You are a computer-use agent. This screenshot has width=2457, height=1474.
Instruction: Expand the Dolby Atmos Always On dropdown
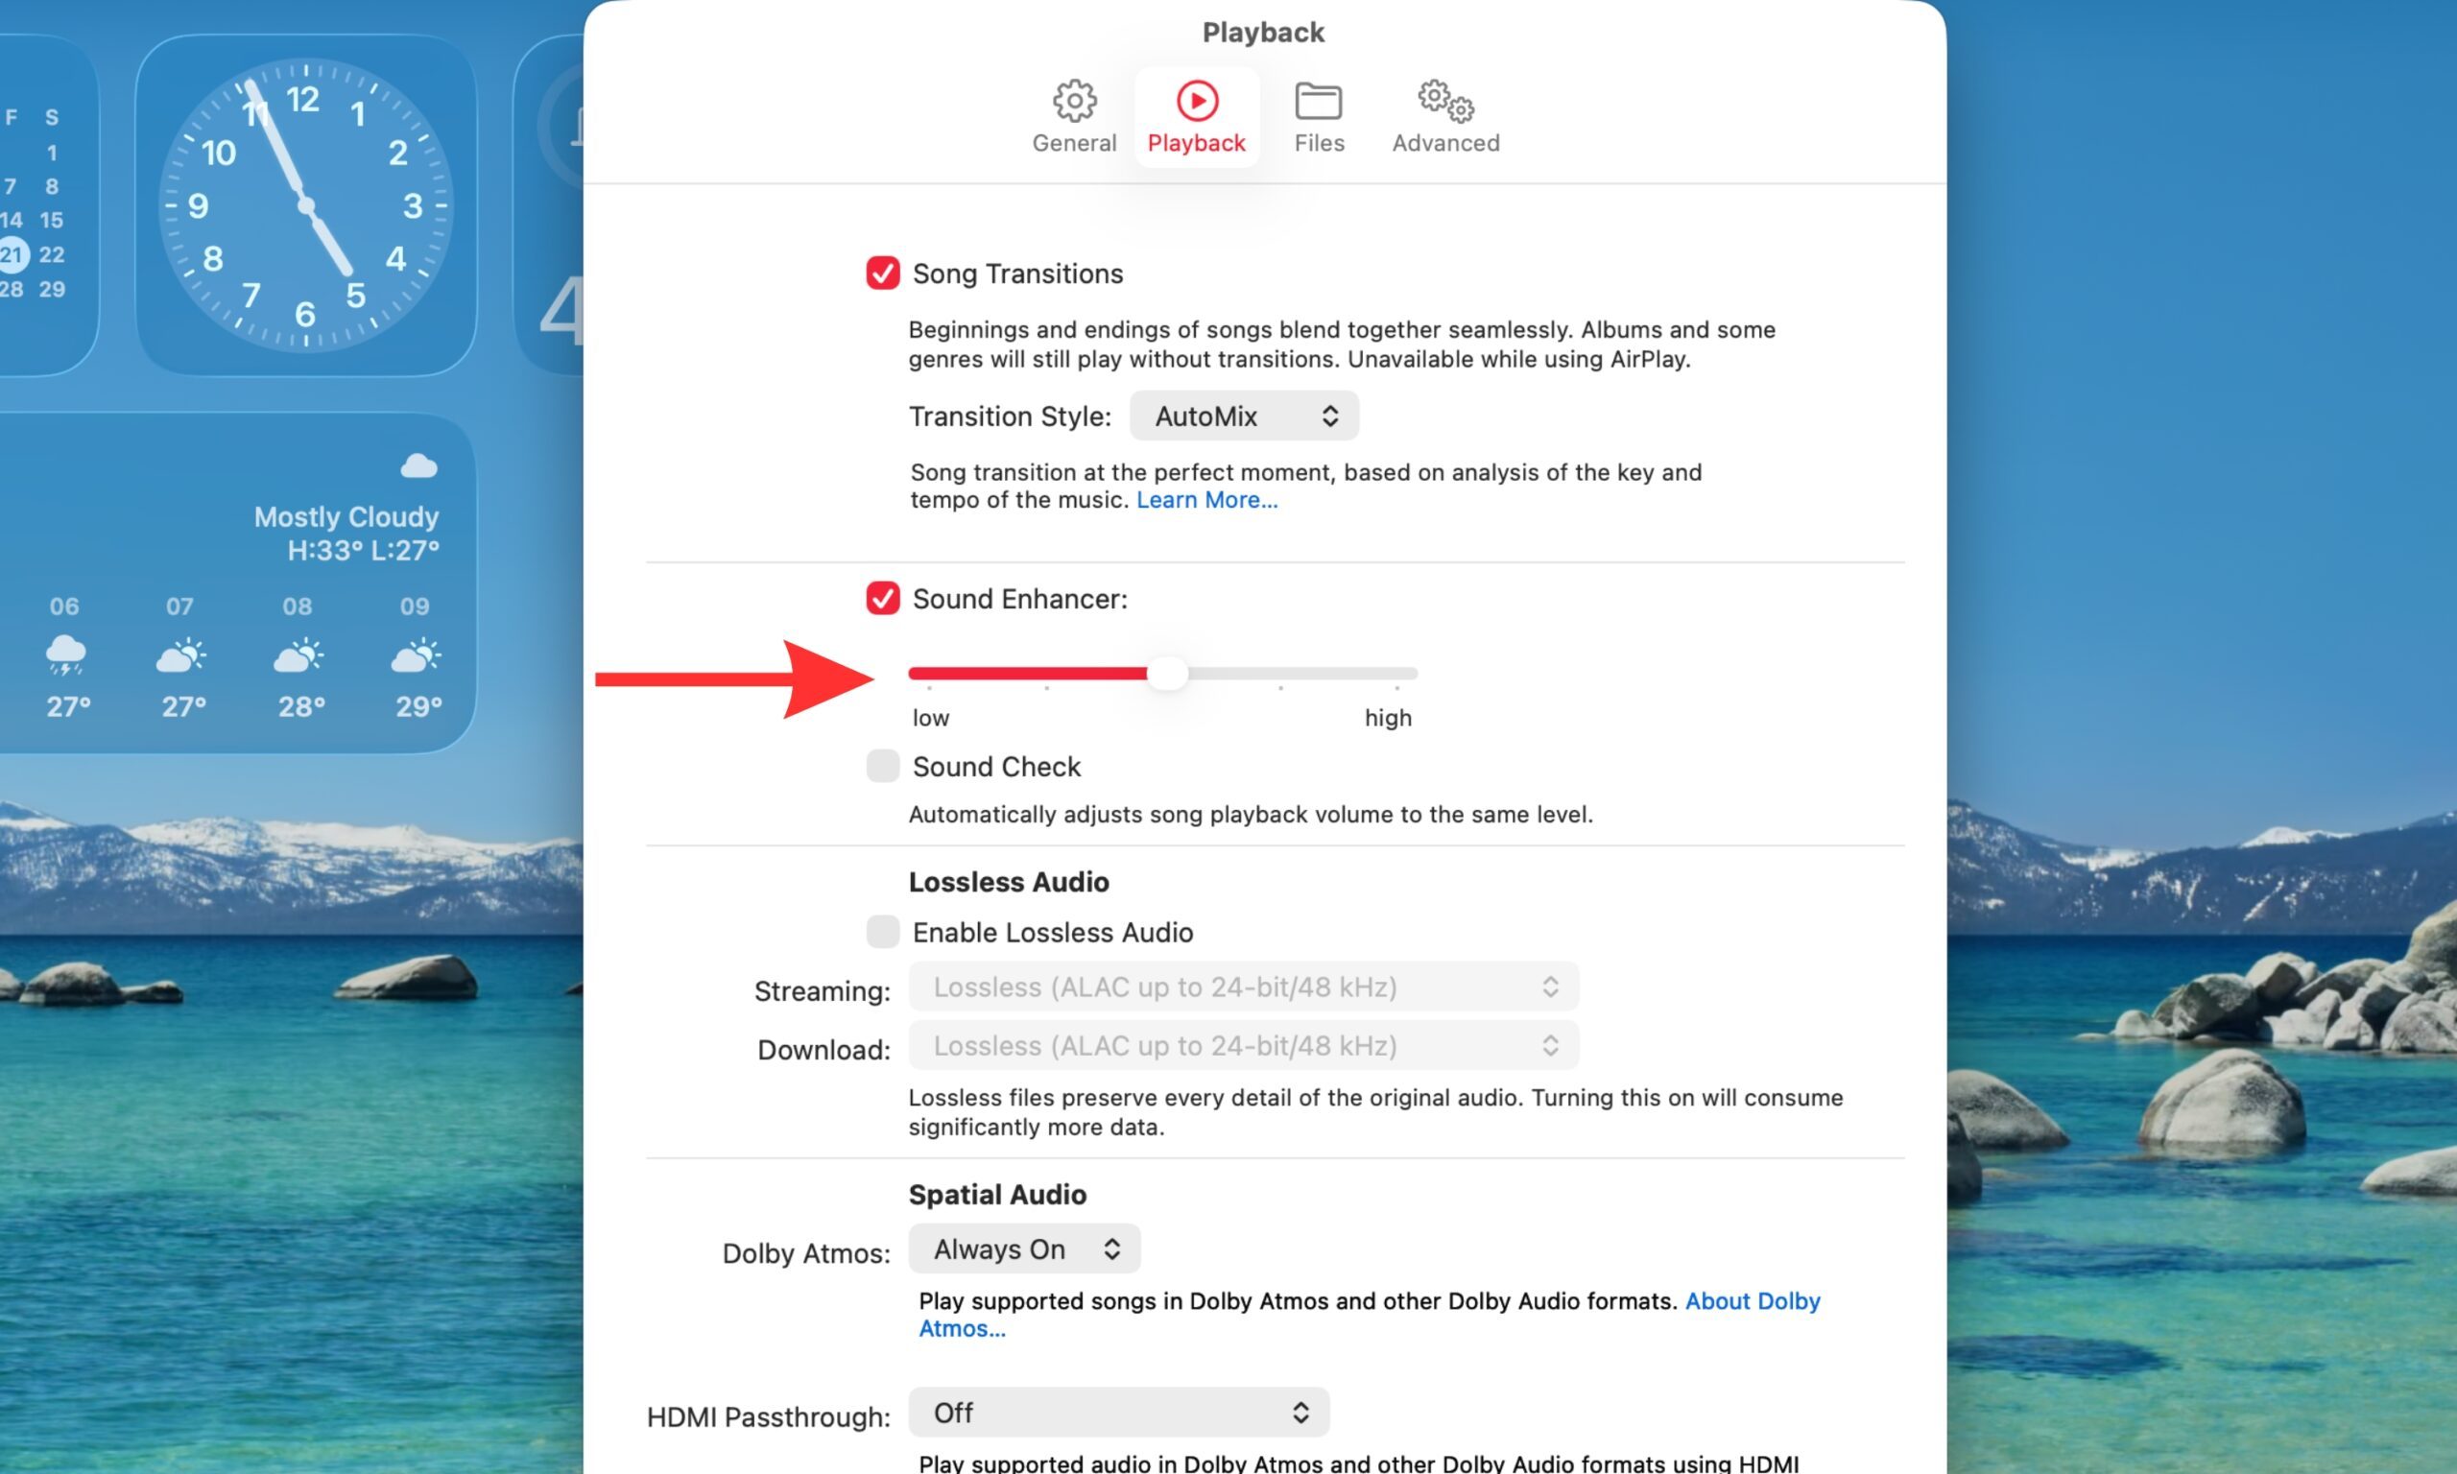1025,1248
